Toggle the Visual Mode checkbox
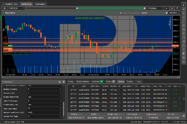Screen dimensions: 187x124 3,13
